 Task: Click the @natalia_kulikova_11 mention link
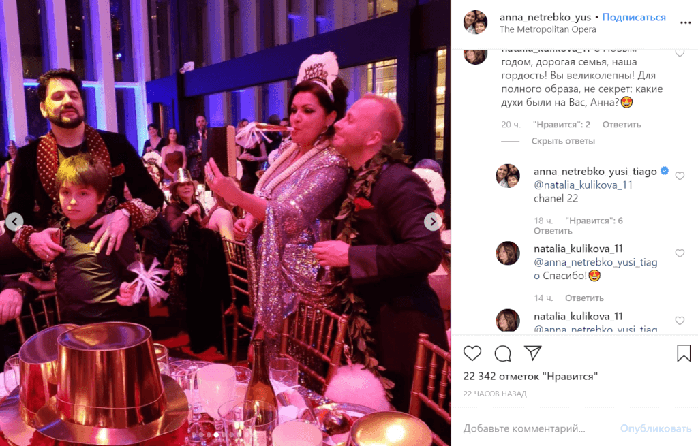coord(583,185)
